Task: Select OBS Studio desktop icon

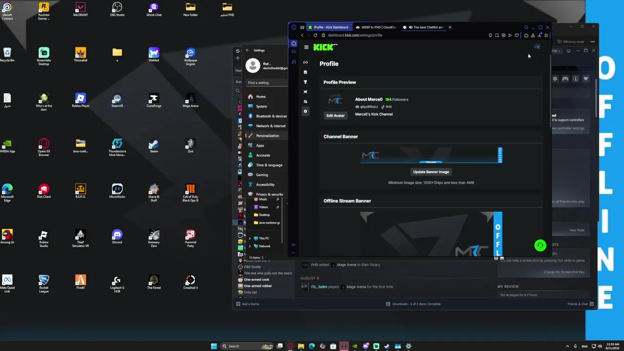Action: (117, 9)
